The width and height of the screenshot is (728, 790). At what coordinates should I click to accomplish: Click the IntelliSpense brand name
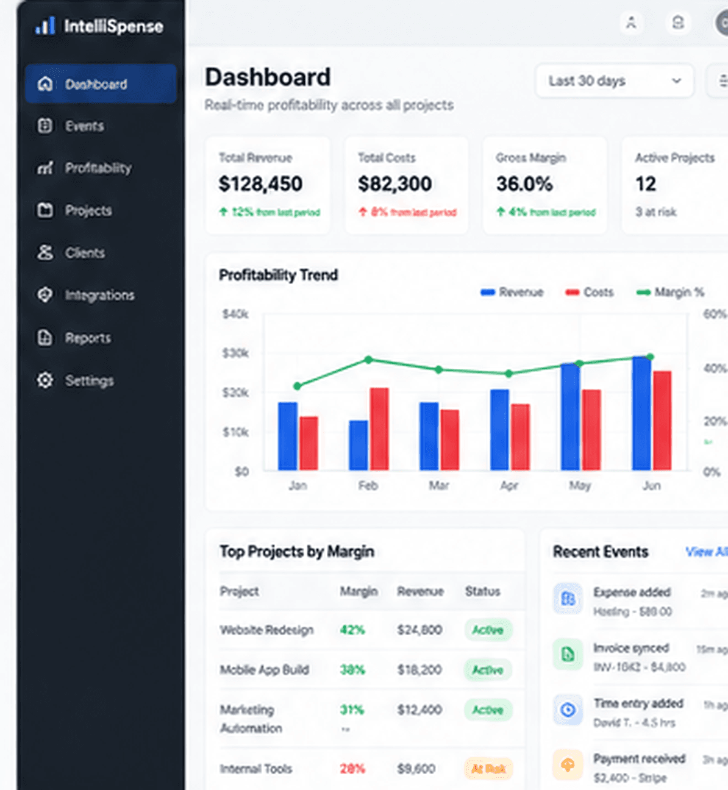click(x=113, y=26)
